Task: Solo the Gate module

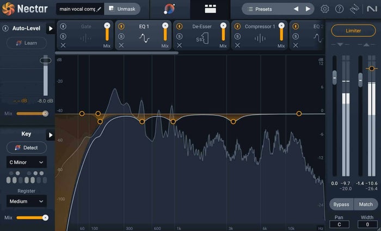Action: pyautogui.click(x=63, y=36)
